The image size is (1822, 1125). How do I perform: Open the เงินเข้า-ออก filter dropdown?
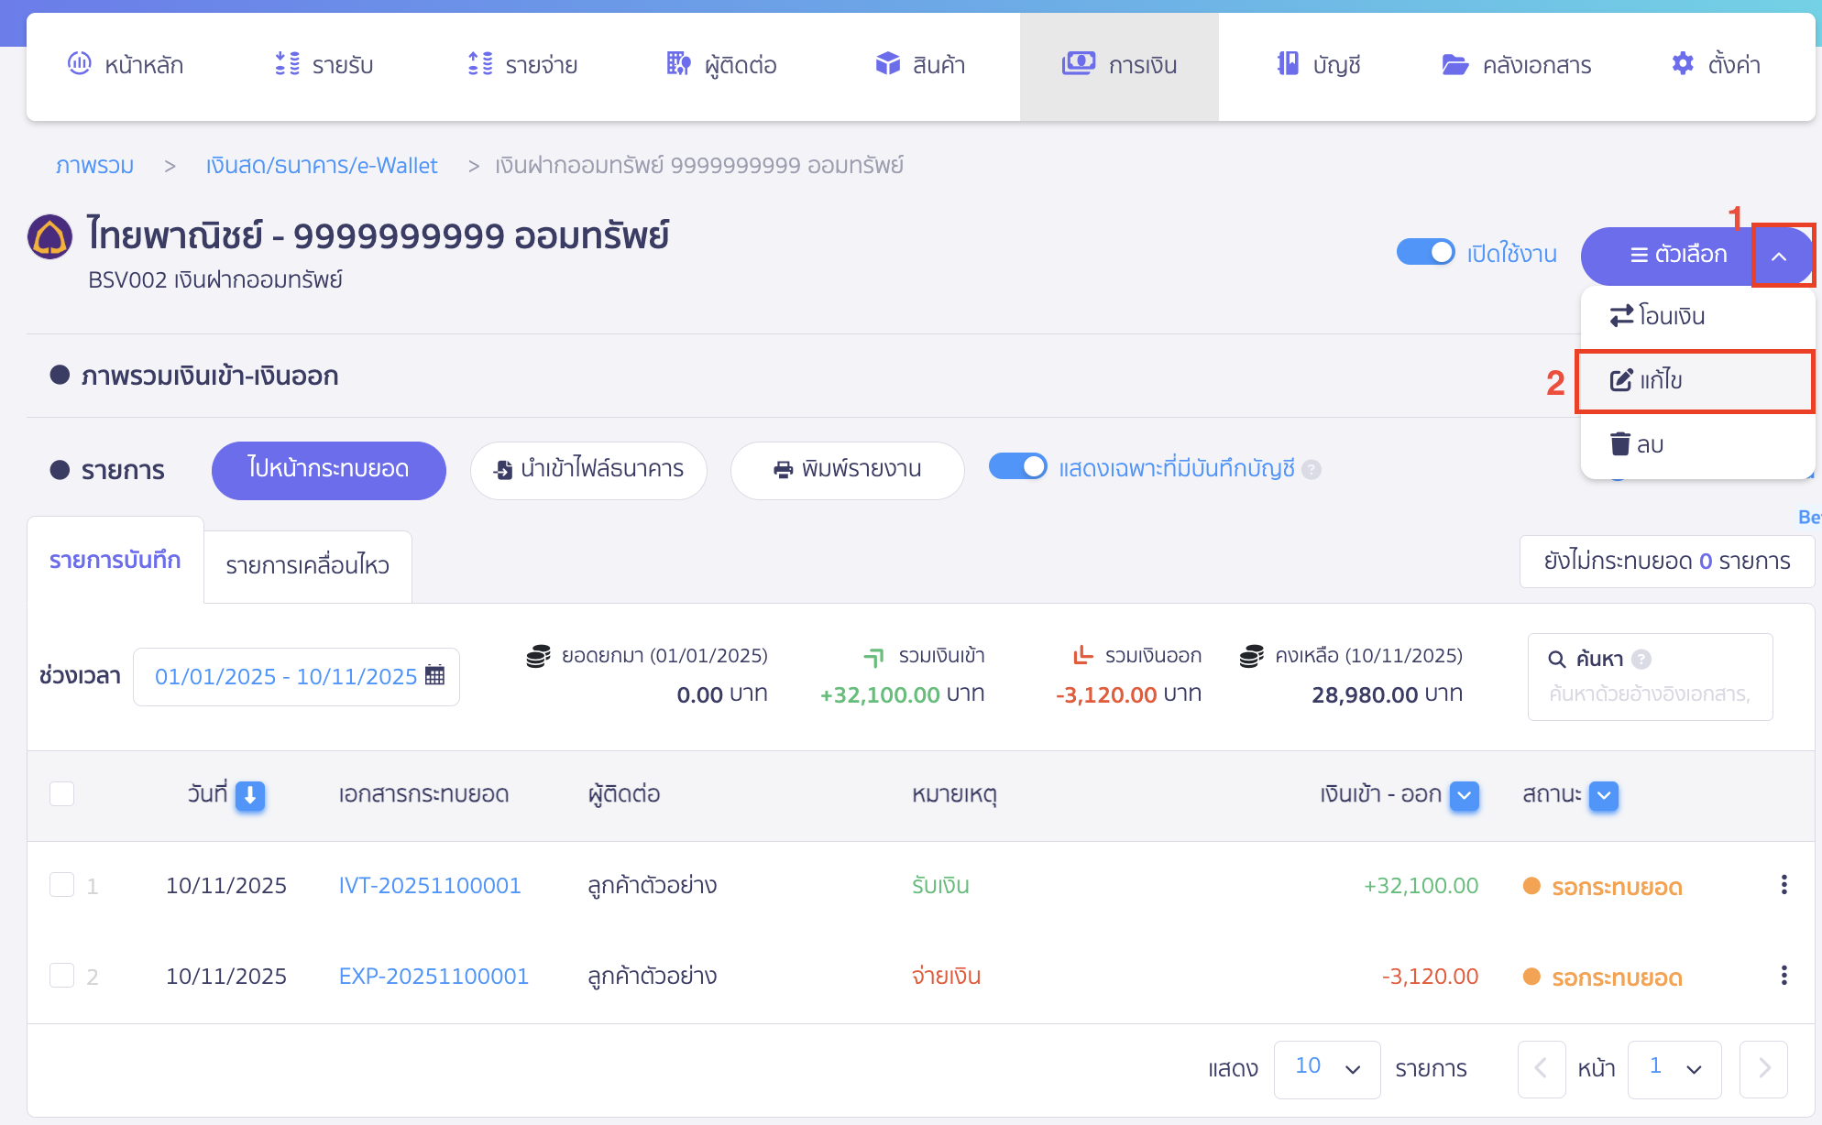click(x=1465, y=796)
